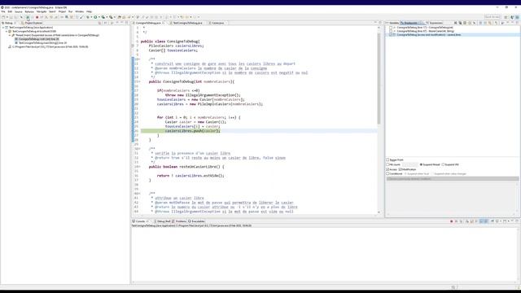Toggle the Modification checkbox
Screen dimensions: 521x293
[400, 169]
